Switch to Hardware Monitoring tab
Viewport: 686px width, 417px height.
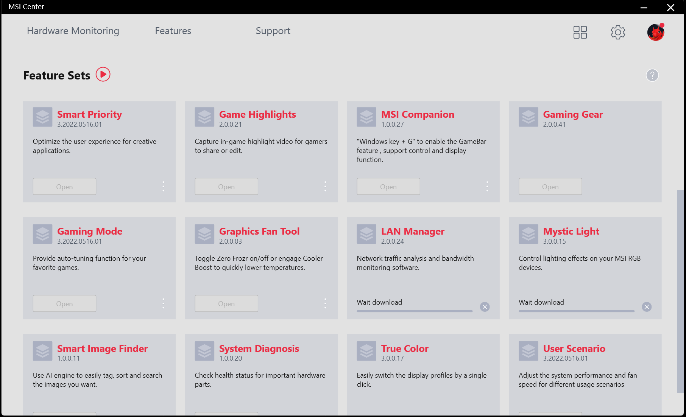point(73,31)
